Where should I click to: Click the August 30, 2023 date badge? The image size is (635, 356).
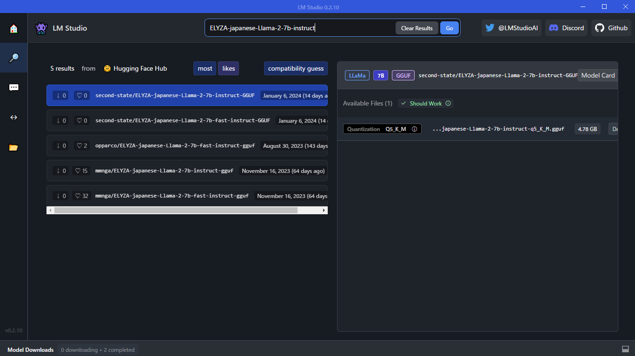(294, 146)
